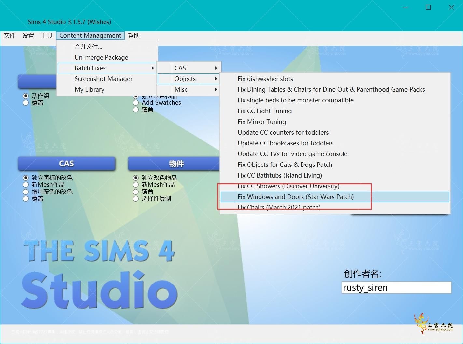Select 覆盖 radio below Add Swatches
The image size is (463, 344).
pyautogui.click(x=136, y=110)
